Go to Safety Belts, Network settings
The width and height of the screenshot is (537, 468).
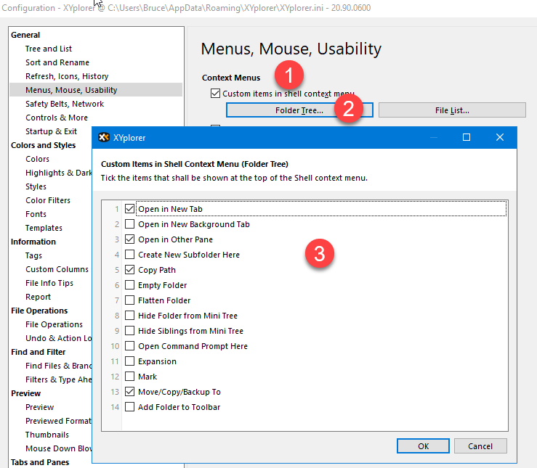point(65,104)
